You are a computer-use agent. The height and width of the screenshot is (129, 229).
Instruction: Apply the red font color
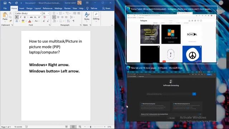point(30,21)
